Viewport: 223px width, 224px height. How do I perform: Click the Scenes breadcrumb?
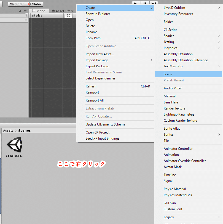(25, 130)
